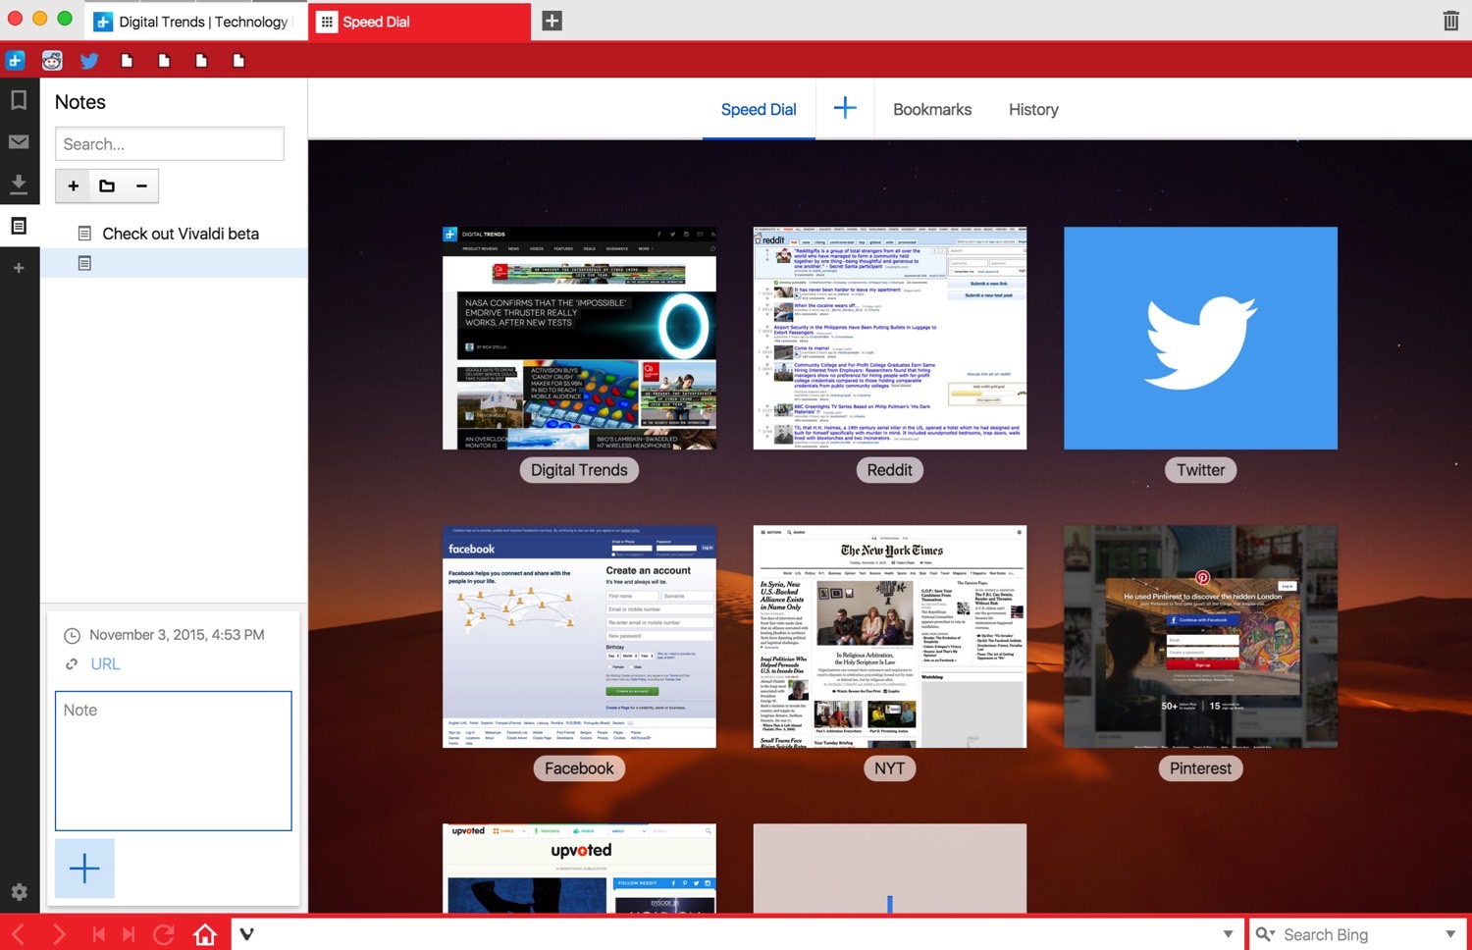Viewport: 1472px width, 950px height.
Task: Select the empty untitled note row
Action: (174, 263)
